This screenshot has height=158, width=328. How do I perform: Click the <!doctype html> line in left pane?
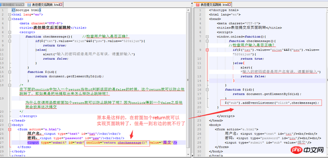pyautogui.click(x=26, y=10)
